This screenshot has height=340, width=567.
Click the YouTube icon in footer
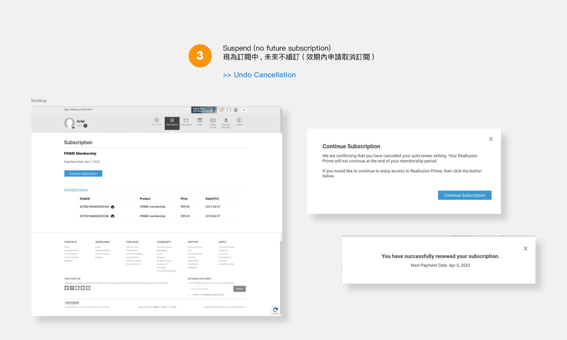pyautogui.click(x=83, y=288)
